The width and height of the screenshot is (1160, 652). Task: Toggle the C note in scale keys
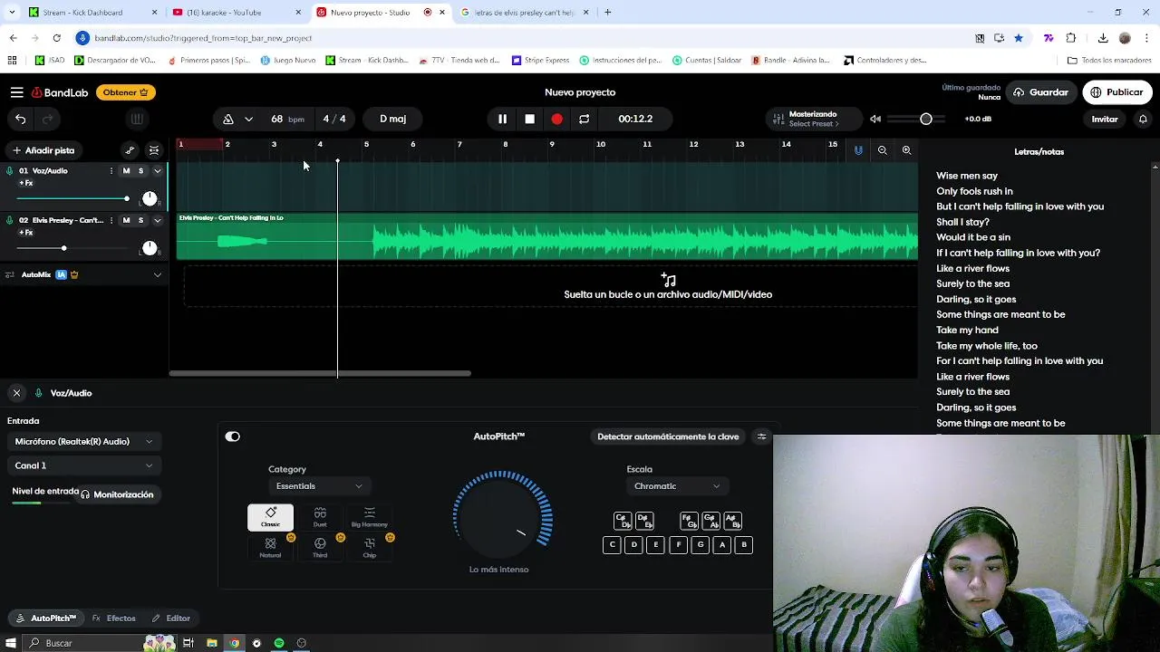pyautogui.click(x=613, y=544)
